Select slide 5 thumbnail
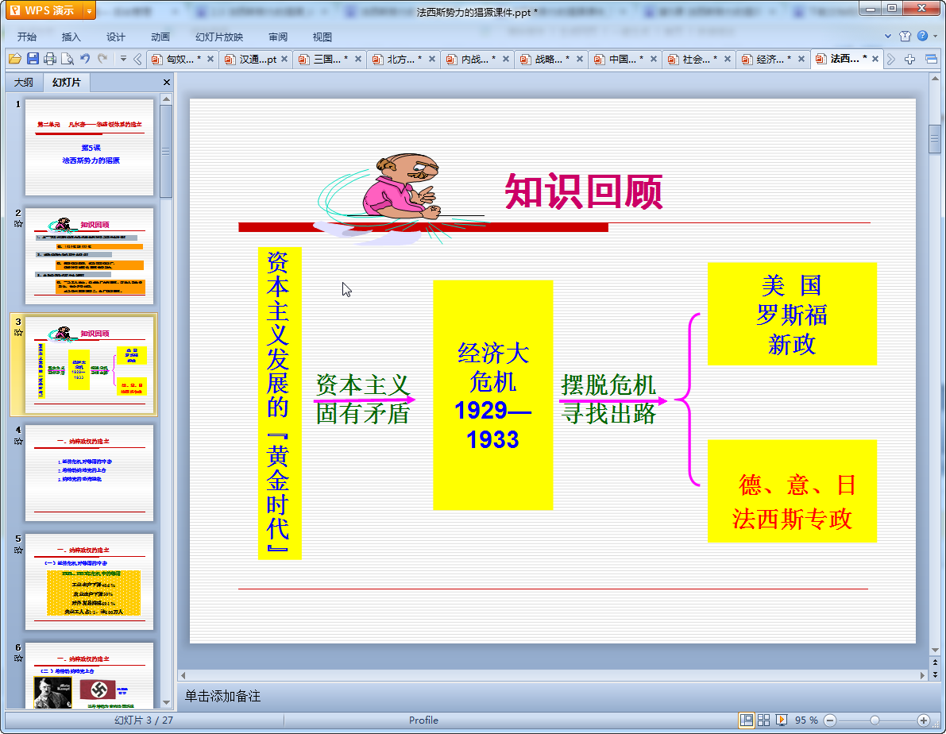 tap(89, 582)
